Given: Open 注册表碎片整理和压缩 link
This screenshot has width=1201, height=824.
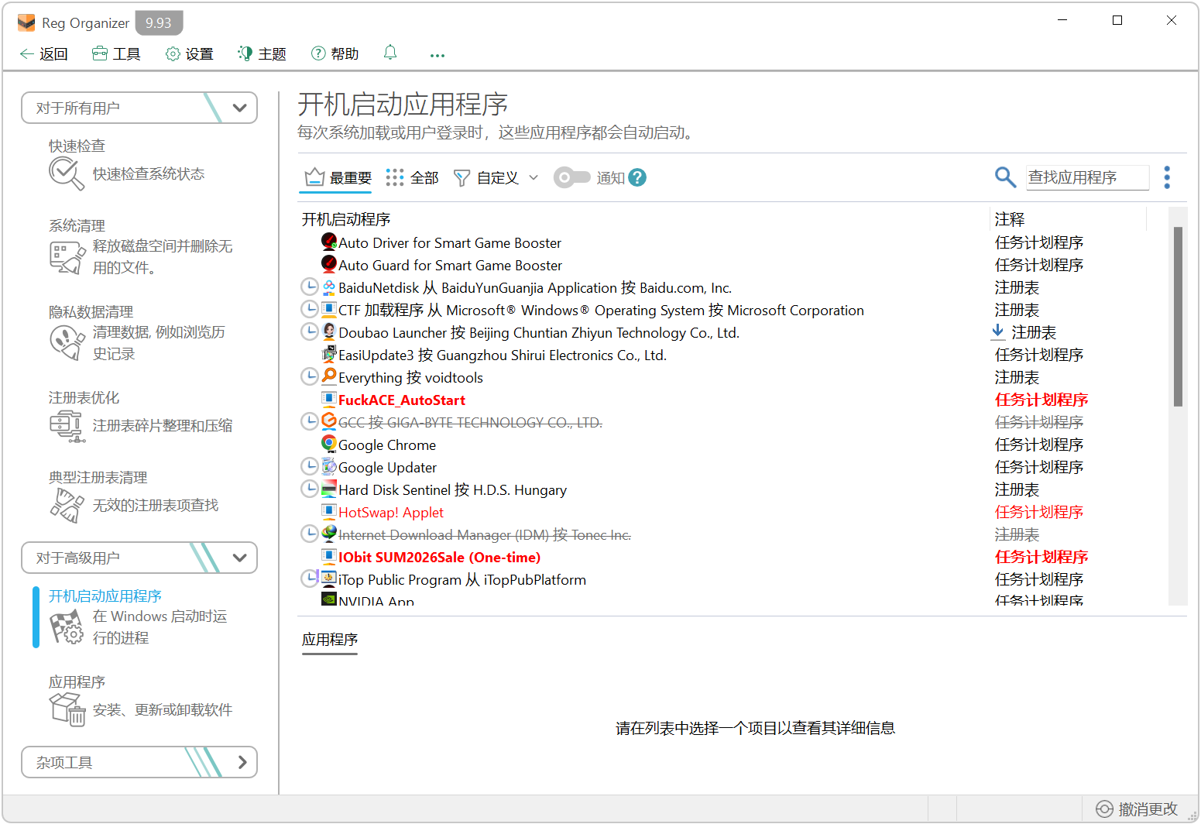Looking at the screenshot, I should 163,426.
